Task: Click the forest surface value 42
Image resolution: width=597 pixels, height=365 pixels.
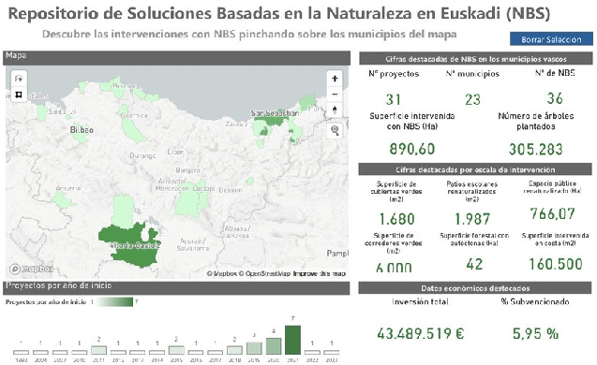Action: tap(474, 264)
